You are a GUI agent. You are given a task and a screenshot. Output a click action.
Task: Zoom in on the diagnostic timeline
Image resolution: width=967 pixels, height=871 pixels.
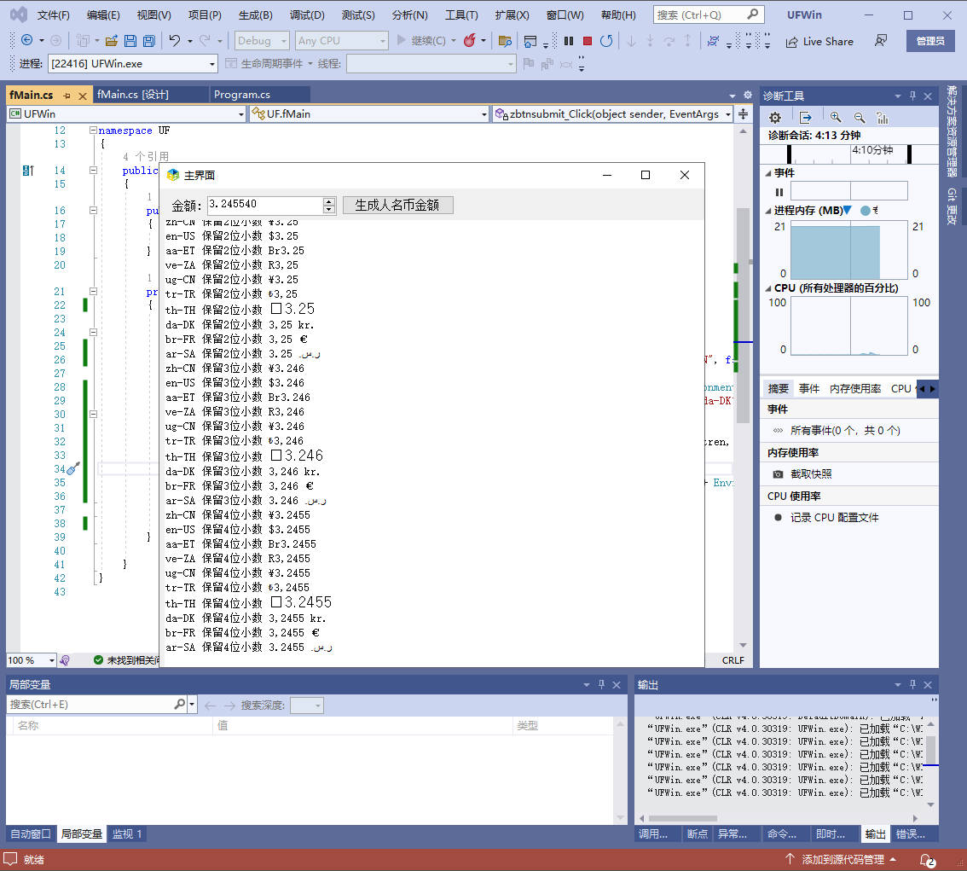point(836,118)
